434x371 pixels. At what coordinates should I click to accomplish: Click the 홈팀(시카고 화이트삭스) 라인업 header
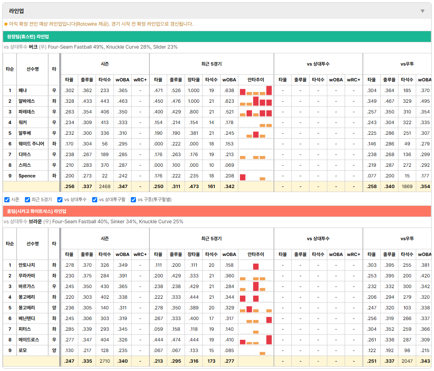[217, 211]
